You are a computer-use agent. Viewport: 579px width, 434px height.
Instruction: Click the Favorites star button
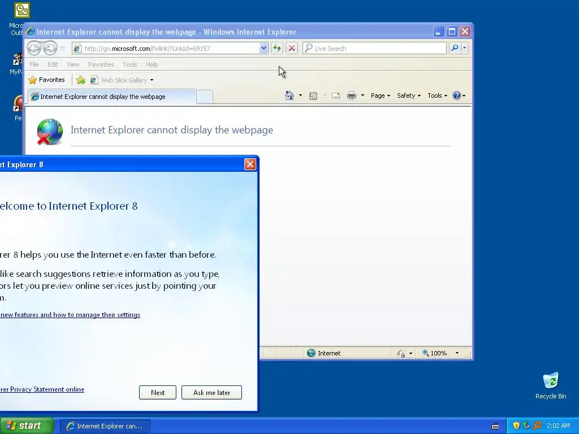(x=47, y=80)
